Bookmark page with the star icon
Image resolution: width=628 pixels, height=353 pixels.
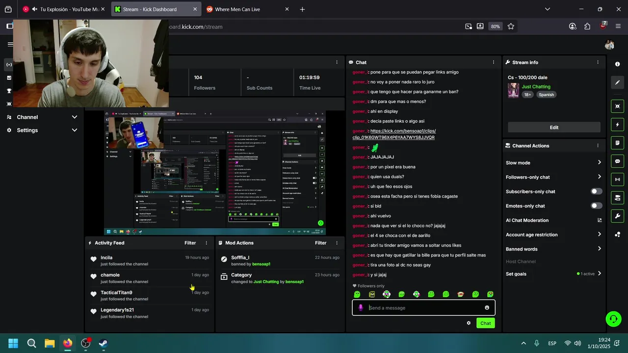point(511,26)
